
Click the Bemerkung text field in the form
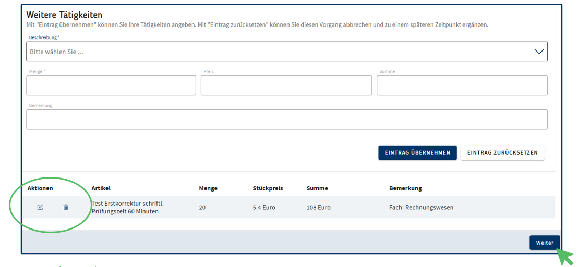coord(286,119)
